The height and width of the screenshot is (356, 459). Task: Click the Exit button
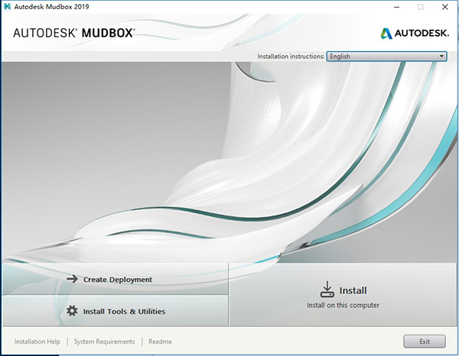tap(425, 341)
